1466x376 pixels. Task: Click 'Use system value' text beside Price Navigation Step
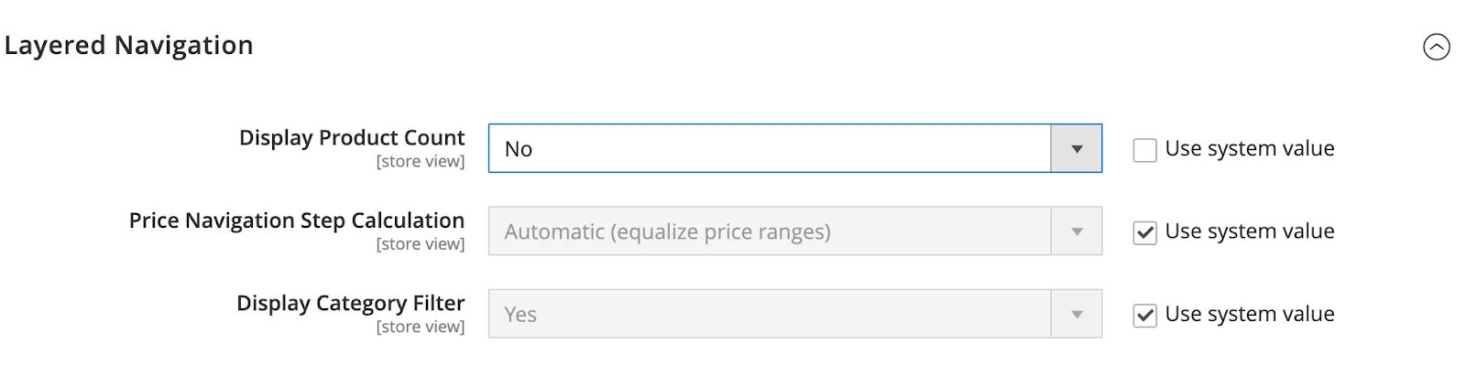click(1249, 231)
